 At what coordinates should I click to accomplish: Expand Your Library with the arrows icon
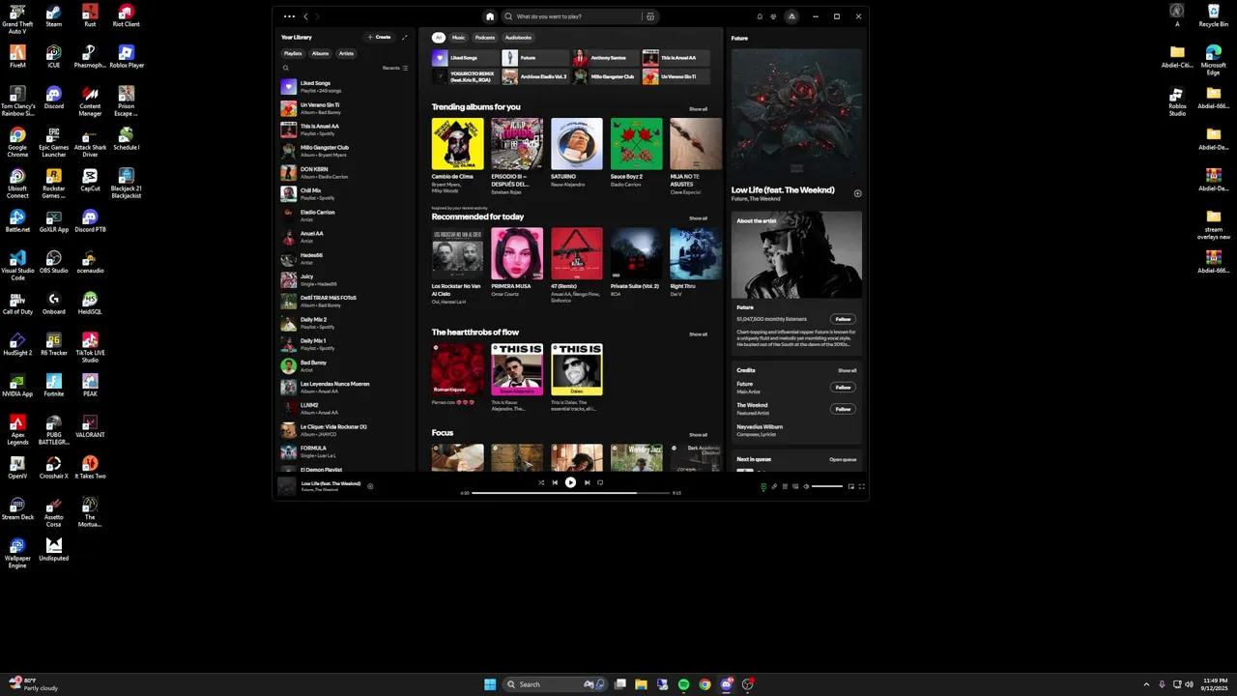[x=405, y=37]
